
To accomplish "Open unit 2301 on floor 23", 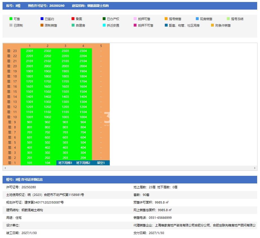I will (29, 51).
